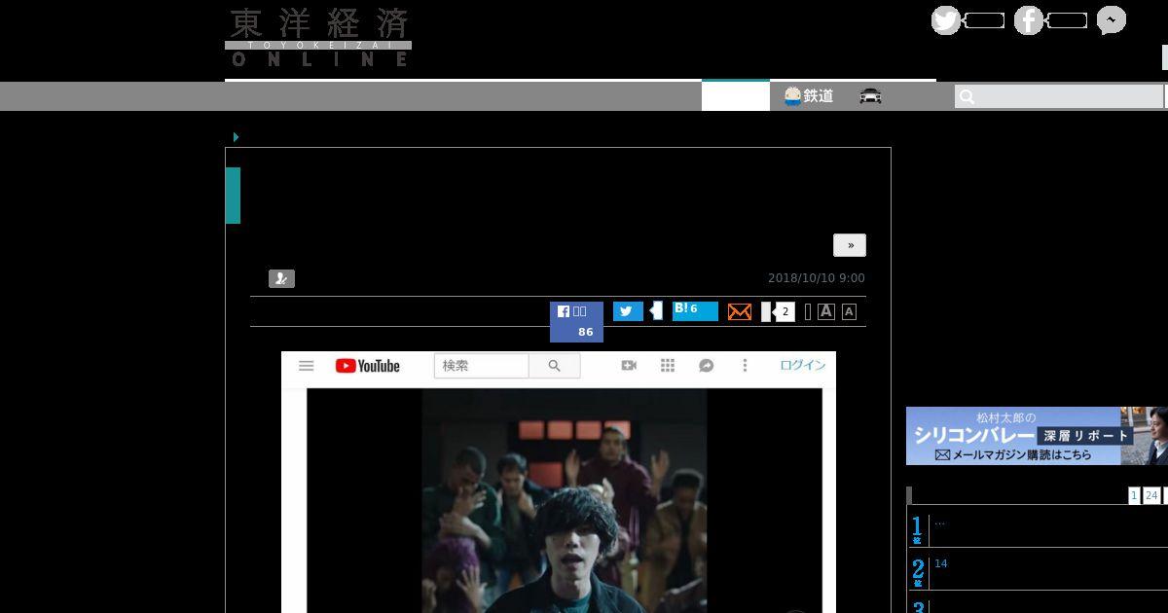Click the YouTube 検索 search box
The image size is (1168, 613).
pyautogui.click(x=482, y=366)
